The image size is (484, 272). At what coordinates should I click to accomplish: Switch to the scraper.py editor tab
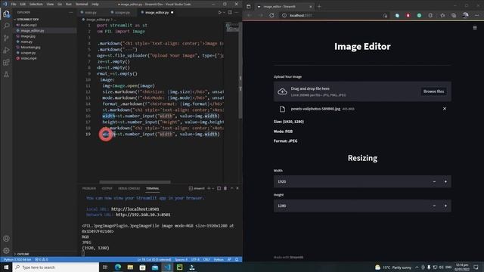pyautogui.click(x=122, y=12)
